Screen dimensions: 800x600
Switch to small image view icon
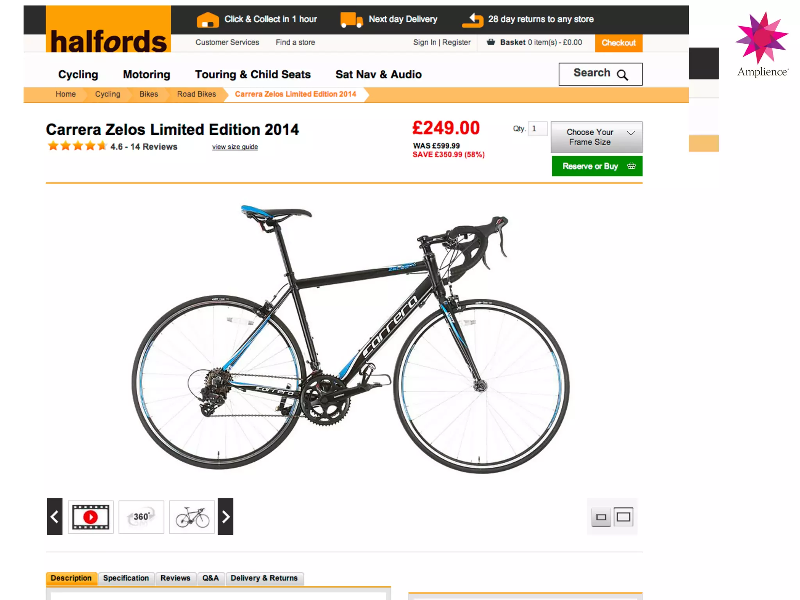601,517
